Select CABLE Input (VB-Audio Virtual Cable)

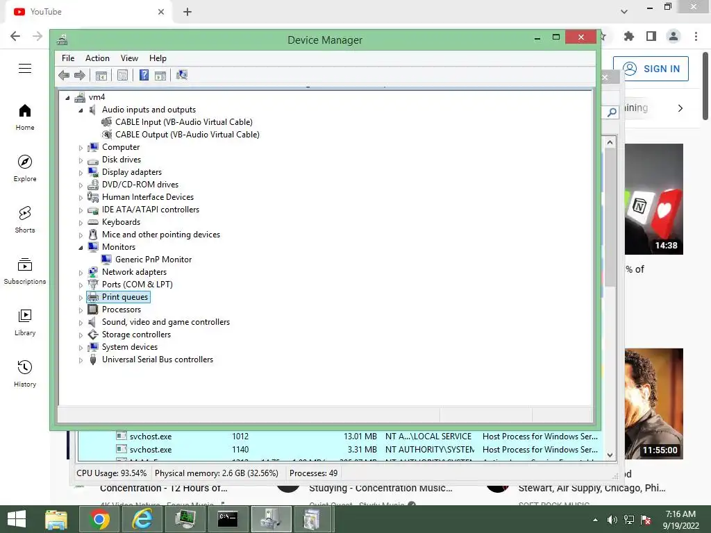click(183, 122)
